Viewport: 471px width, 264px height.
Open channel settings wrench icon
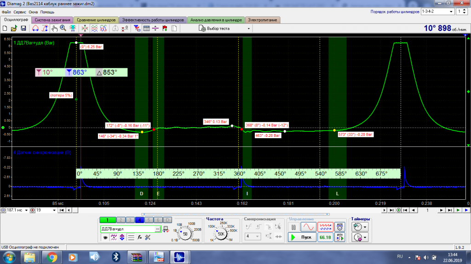point(148,237)
